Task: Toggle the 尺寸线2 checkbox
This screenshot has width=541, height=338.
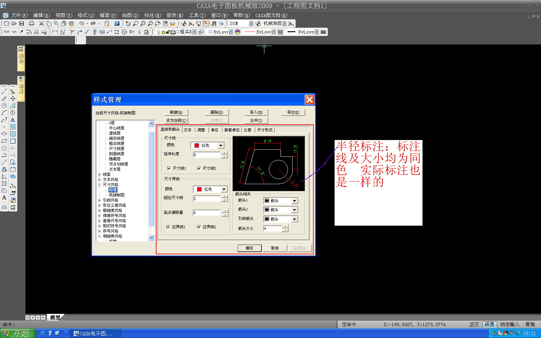Action: click(199, 168)
